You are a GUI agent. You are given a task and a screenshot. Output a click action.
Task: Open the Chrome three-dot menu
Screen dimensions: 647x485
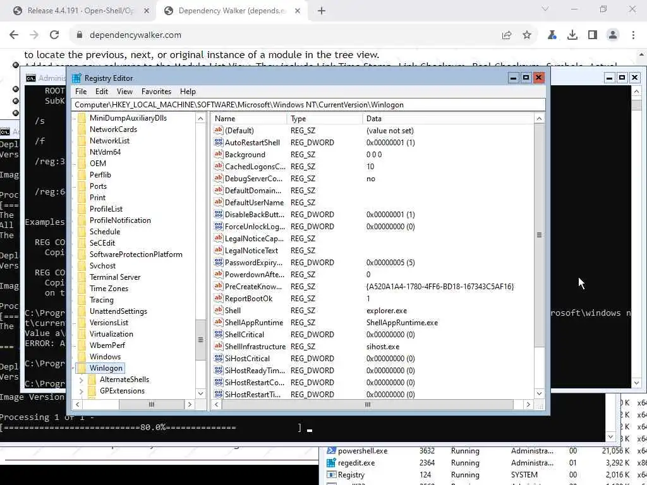pos(633,35)
